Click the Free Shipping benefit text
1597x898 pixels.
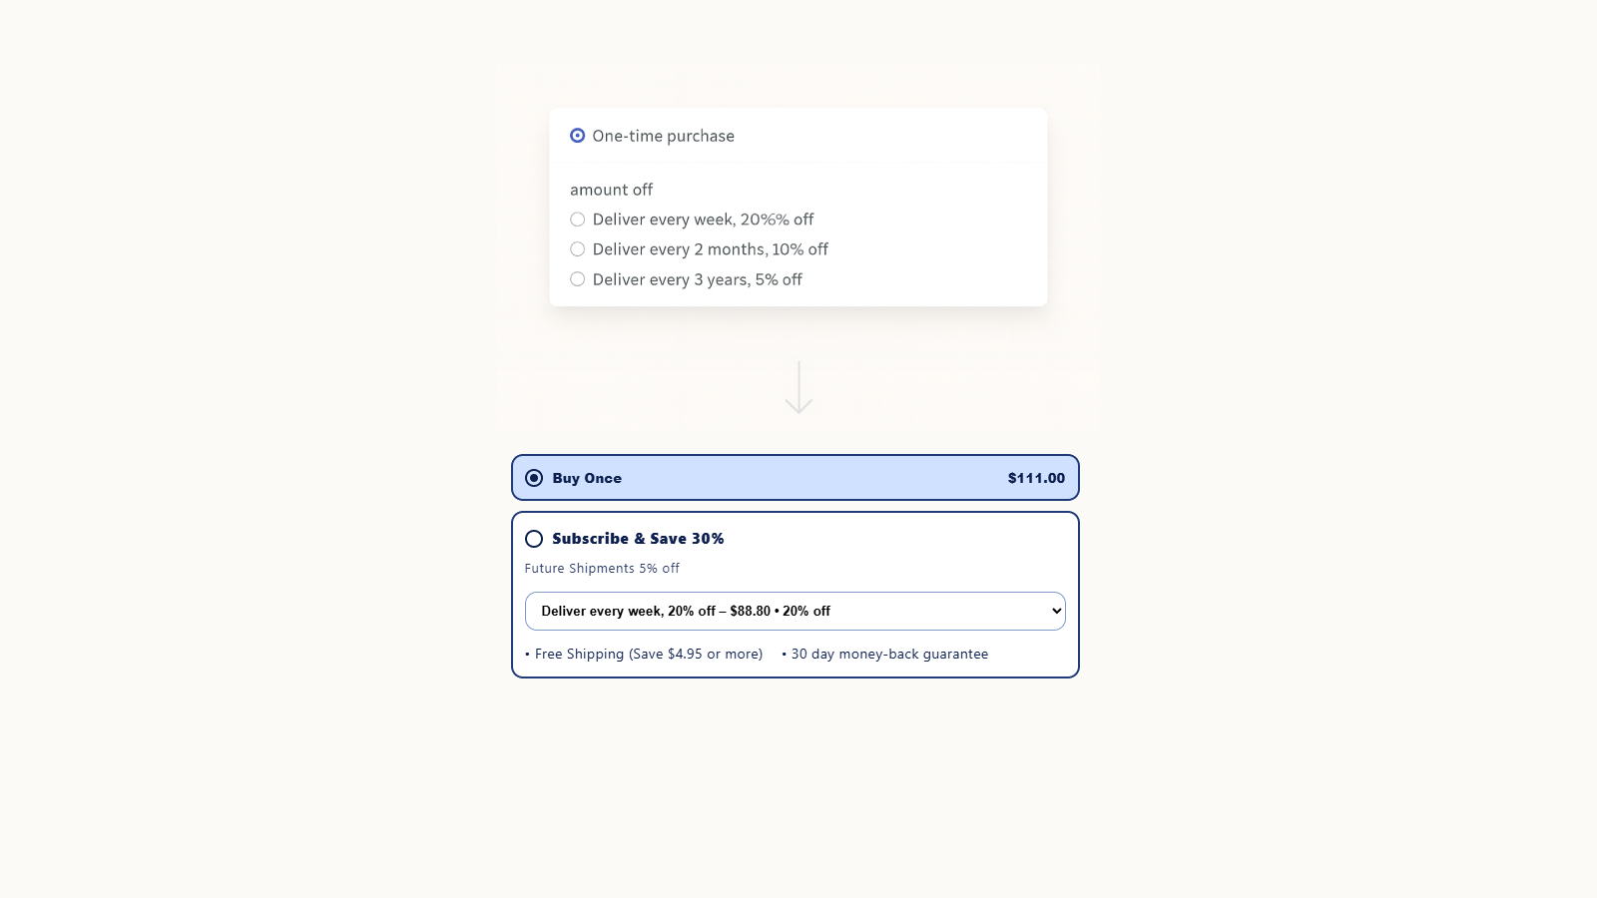(648, 655)
